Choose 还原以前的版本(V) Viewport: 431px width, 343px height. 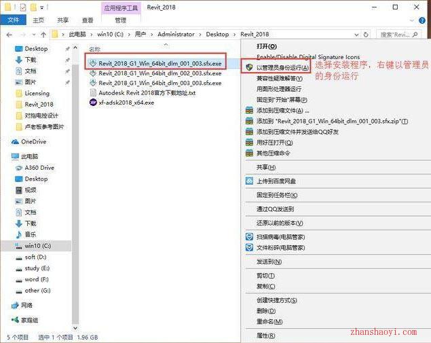click(280, 223)
